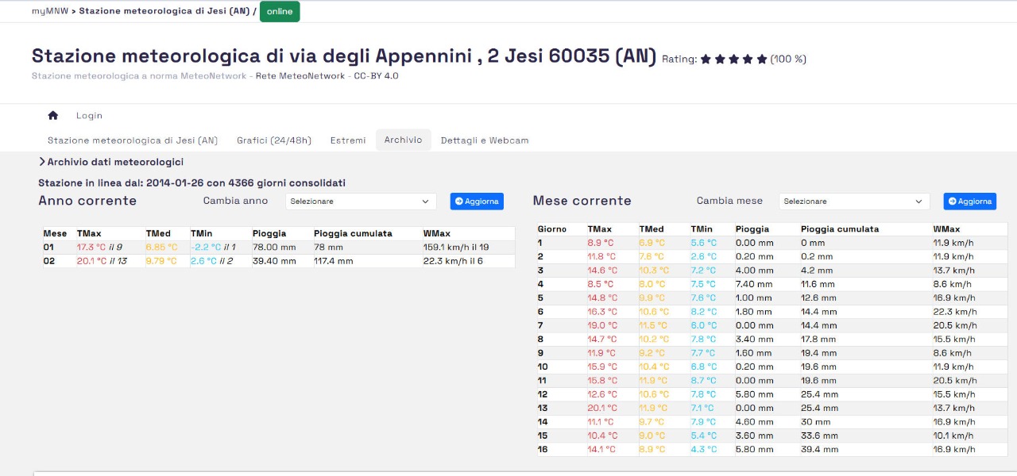Image resolution: width=1017 pixels, height=476 pixels.
Task: Open the Cambia anno dropdown
Action: point(361,202)
